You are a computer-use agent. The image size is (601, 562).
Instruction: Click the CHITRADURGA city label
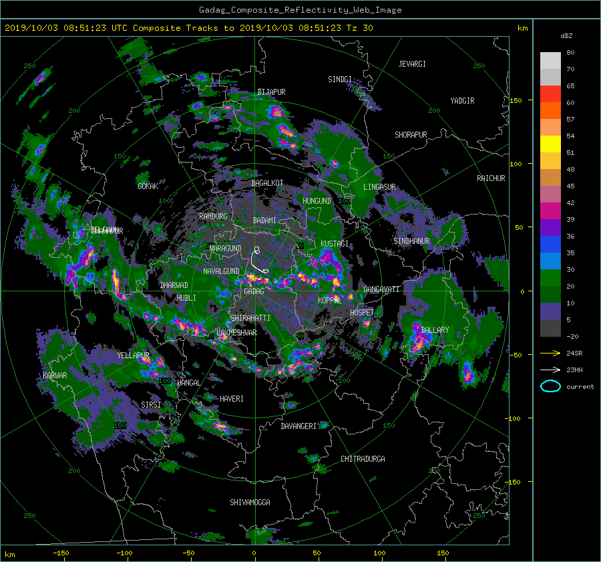click(x=363, y=459)
